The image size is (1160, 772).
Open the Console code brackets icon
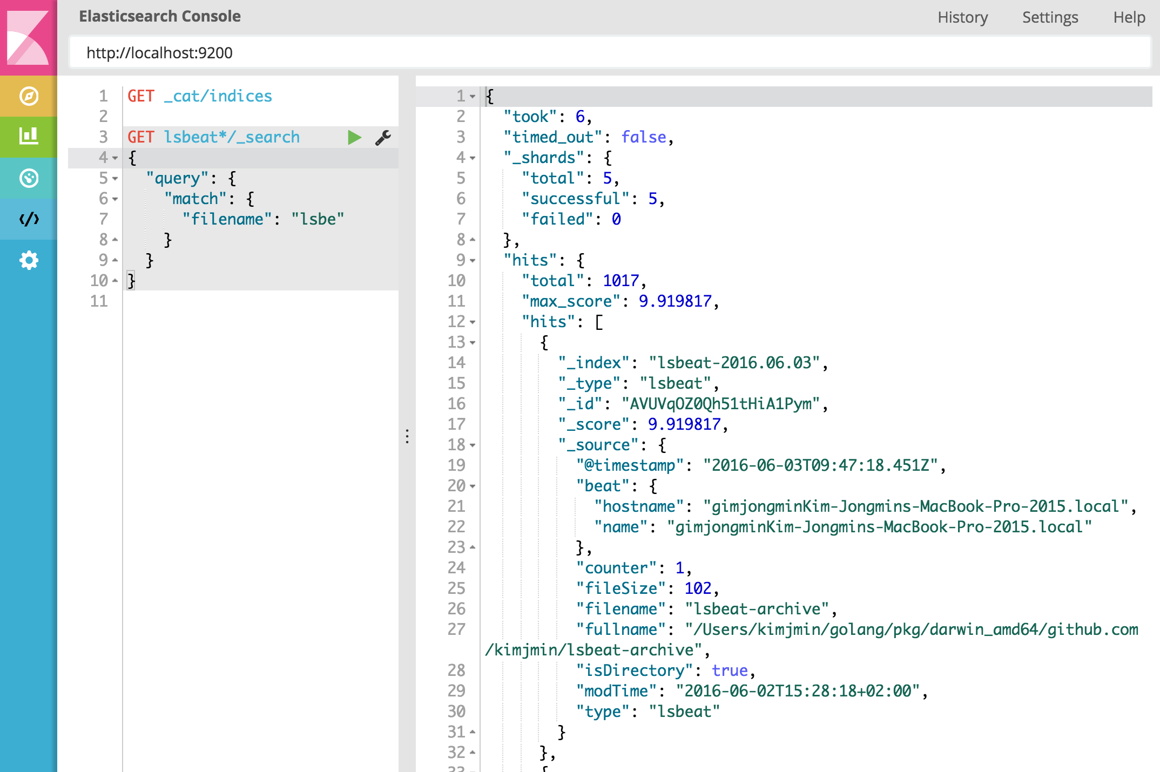[28, 219]
